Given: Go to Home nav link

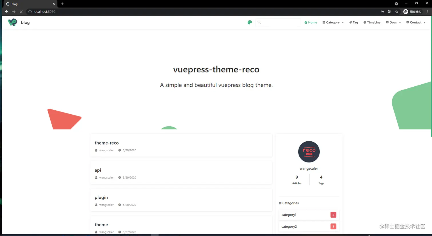Looking at the screenshot, I should tap(311, 22).
